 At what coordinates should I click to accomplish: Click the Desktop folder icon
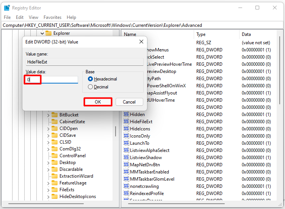[x=55, y=163]
